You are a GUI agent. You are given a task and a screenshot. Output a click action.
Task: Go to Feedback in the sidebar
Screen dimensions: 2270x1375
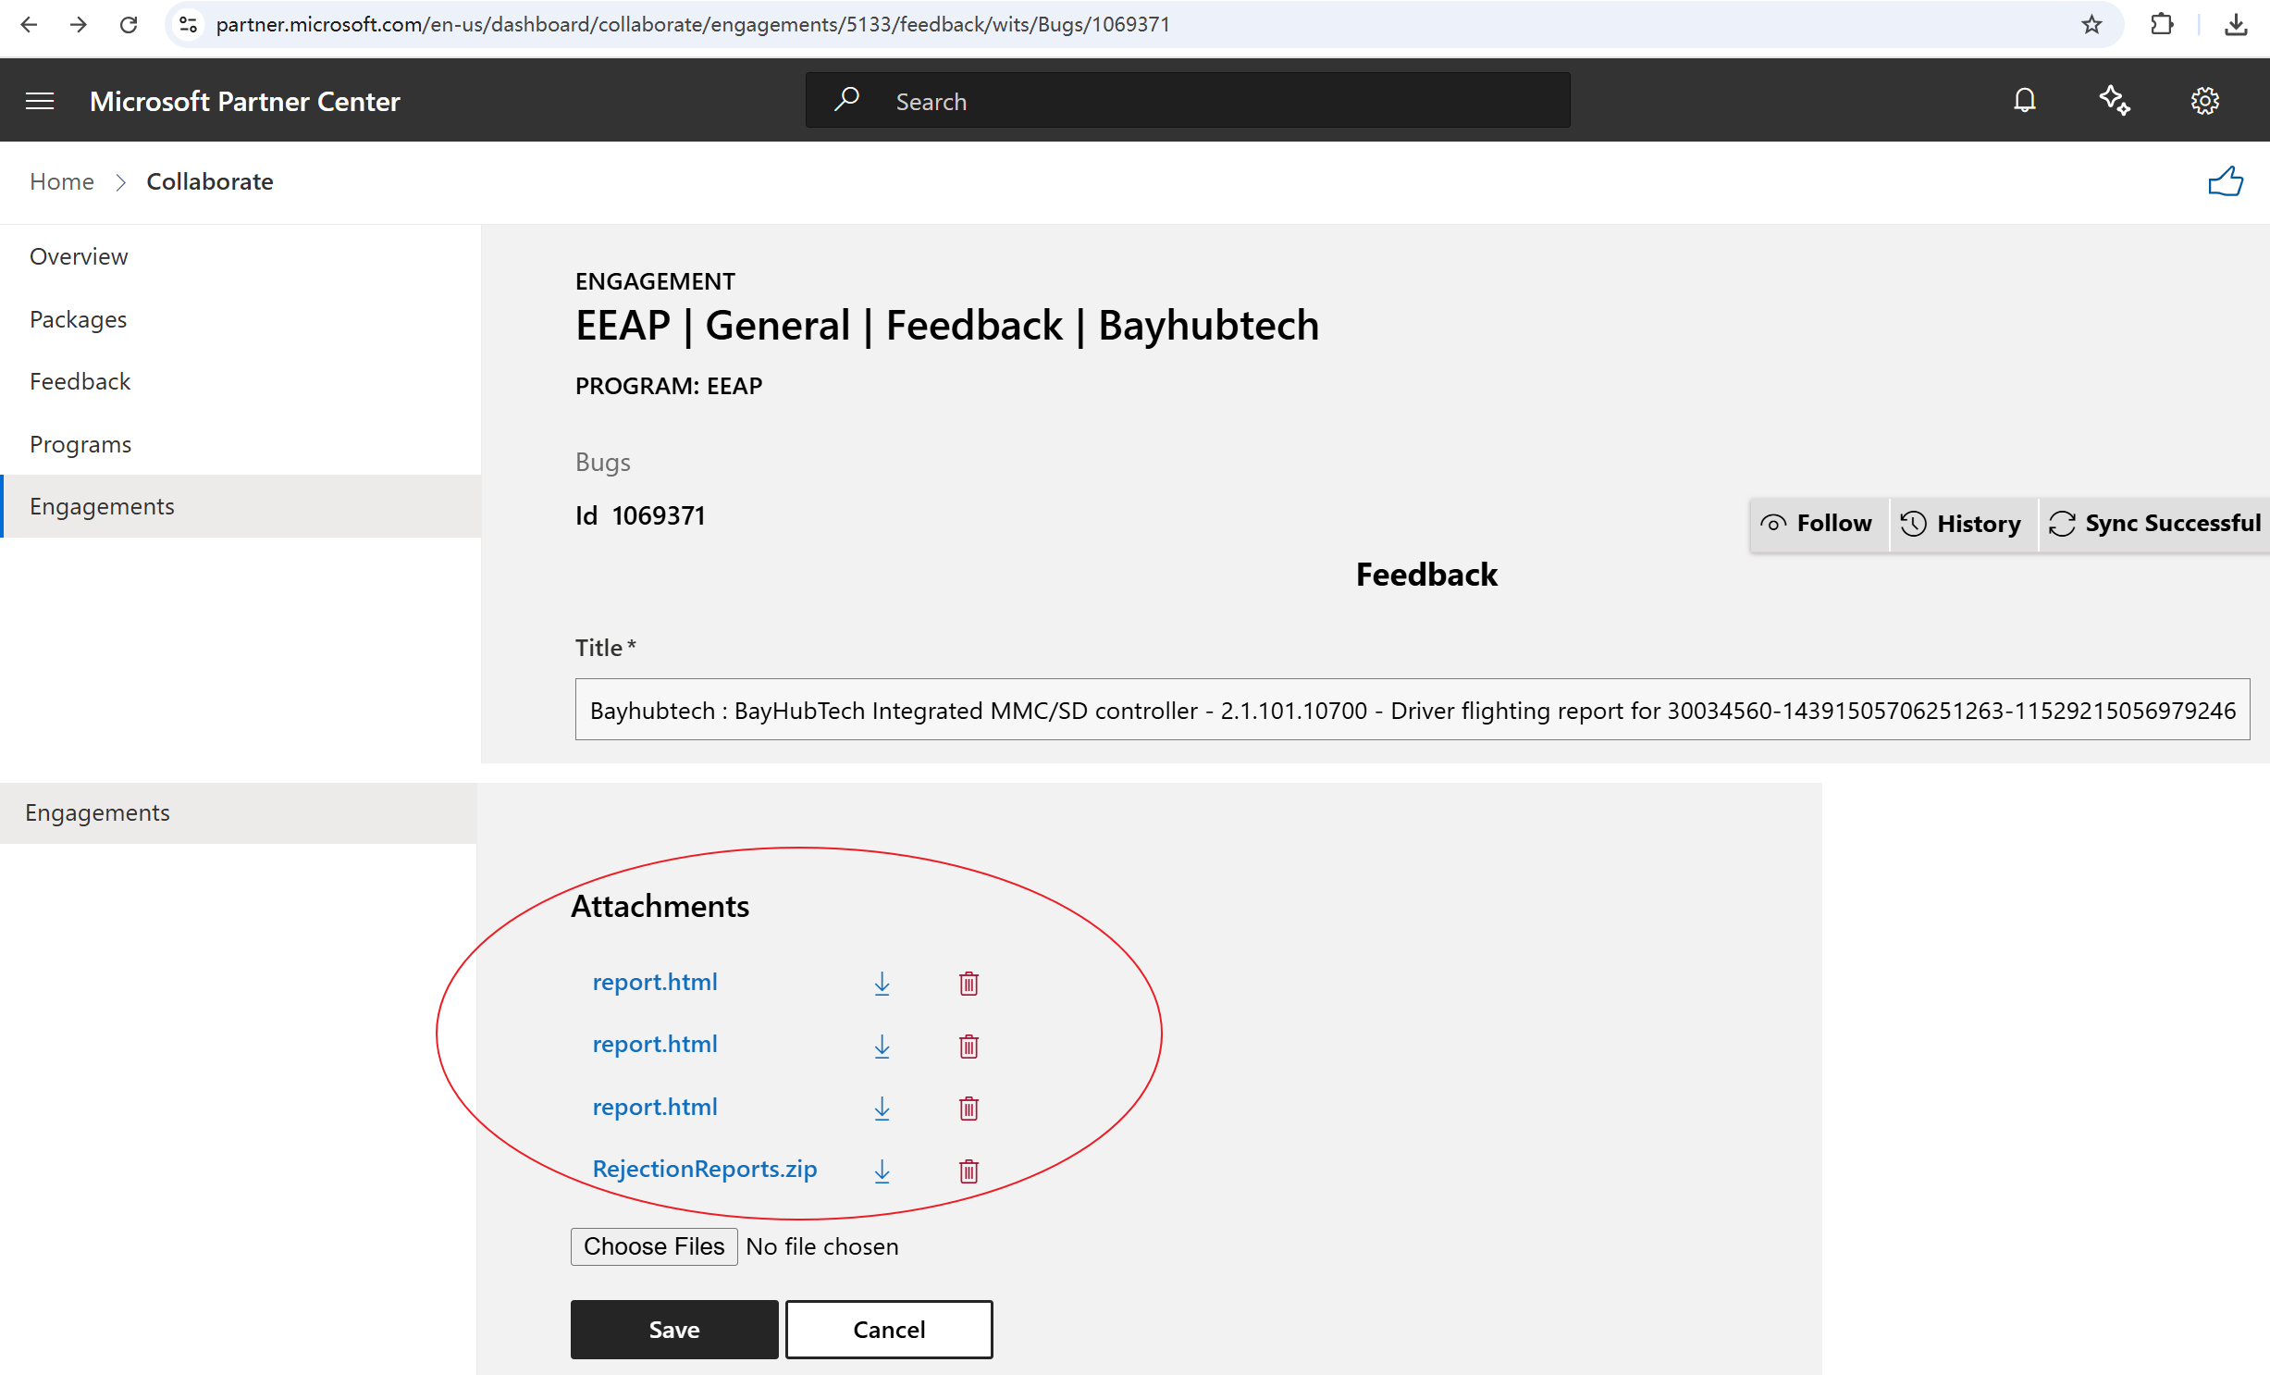point(80,381)
